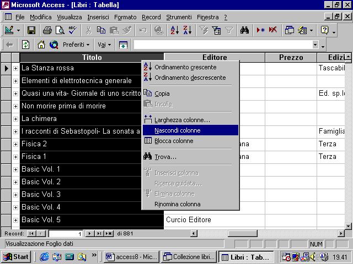Open the web address combo box arrow

[315, 45]
